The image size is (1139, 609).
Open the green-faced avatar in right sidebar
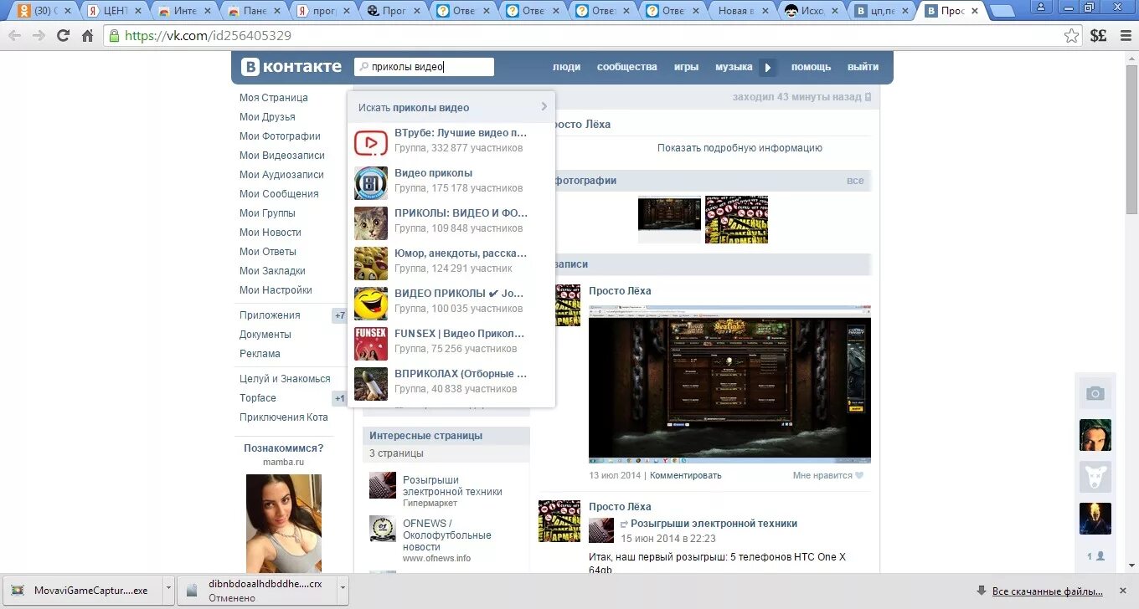(1095, 435)
